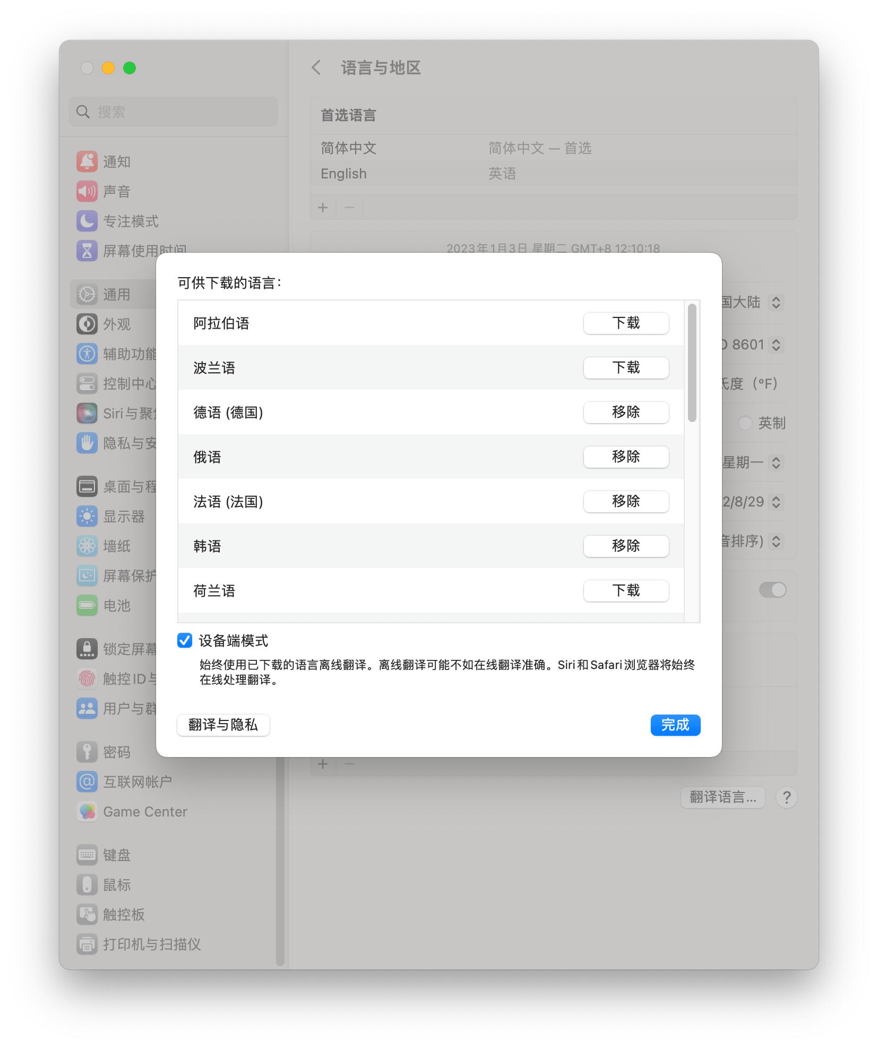Open the 键盘 keyboard icon in sidebar
Image resolution: width=878 pixels, height=1048 pixels.
point(87,855)
